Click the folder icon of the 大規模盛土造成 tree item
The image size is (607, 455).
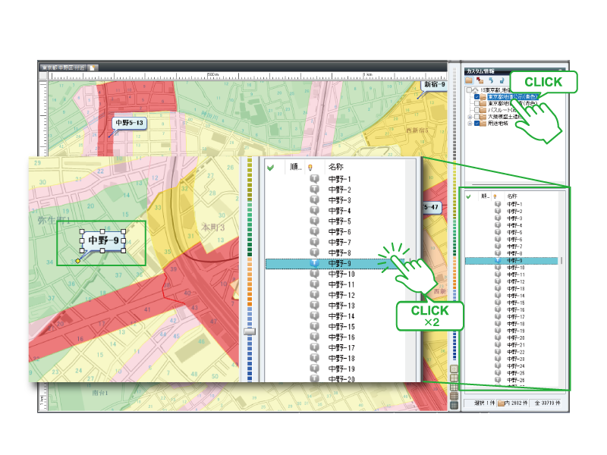click(x=483, y=117)
